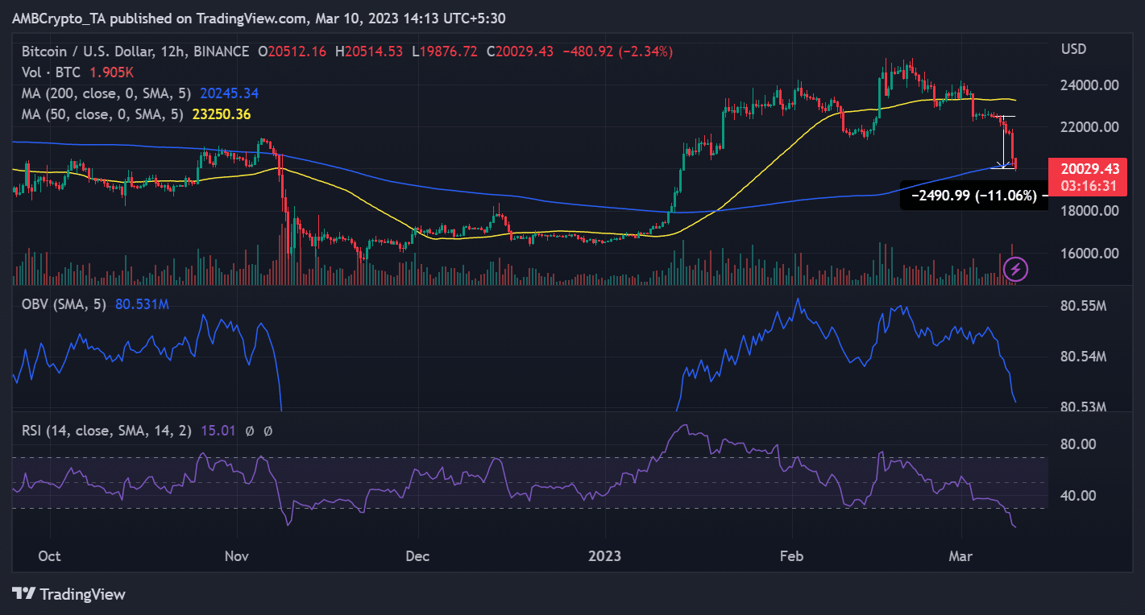
Task: Select the MA (200) moving average legend
Action: [93, 94]
